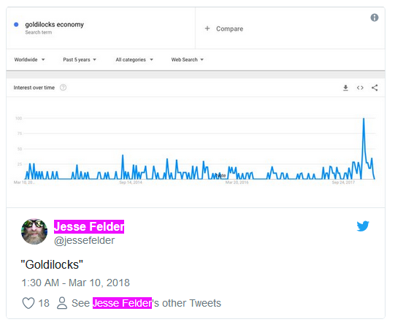Viewport: 395px width, 322px height.
Task: Click the Twitter bird logo
Action: (x=363, y=226)
